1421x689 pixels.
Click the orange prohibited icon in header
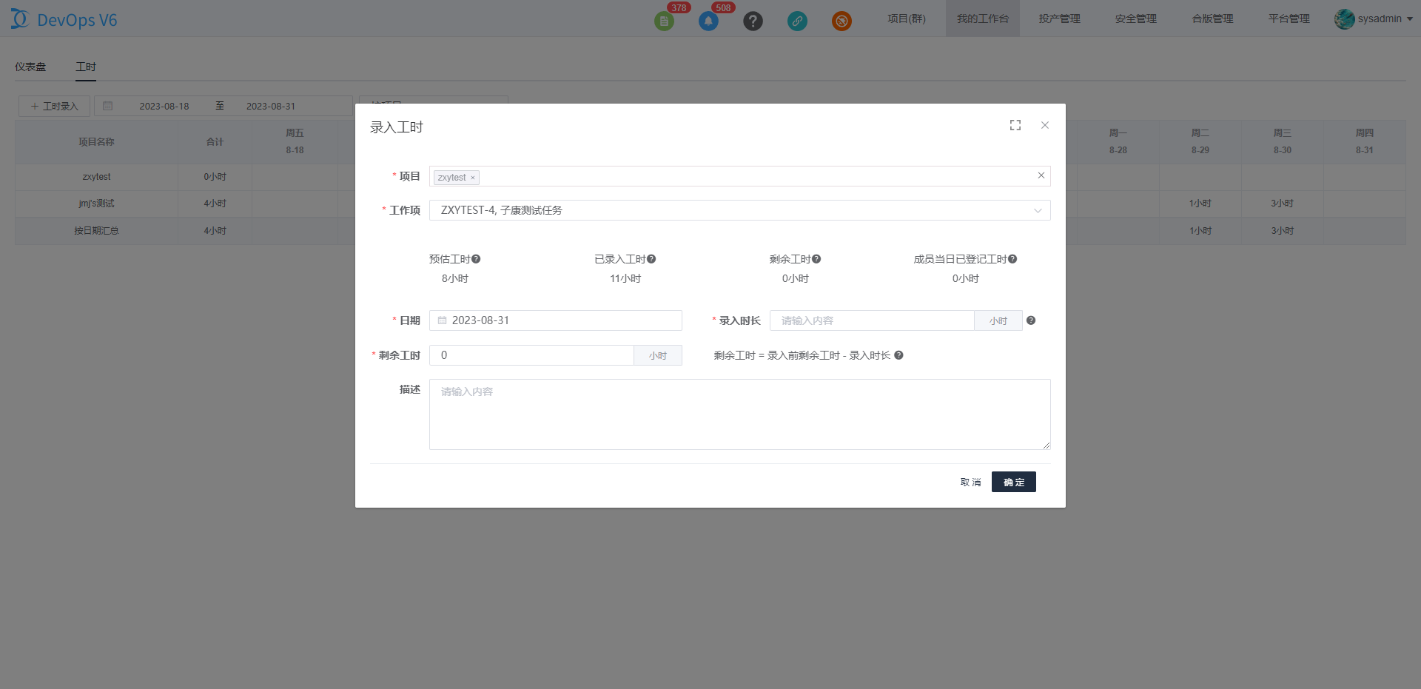(x=841, y=21)
